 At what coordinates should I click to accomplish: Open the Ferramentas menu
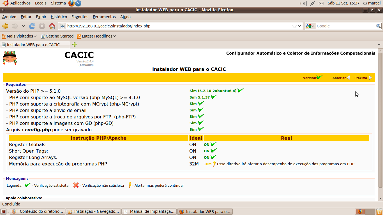(x=104, y=17)
